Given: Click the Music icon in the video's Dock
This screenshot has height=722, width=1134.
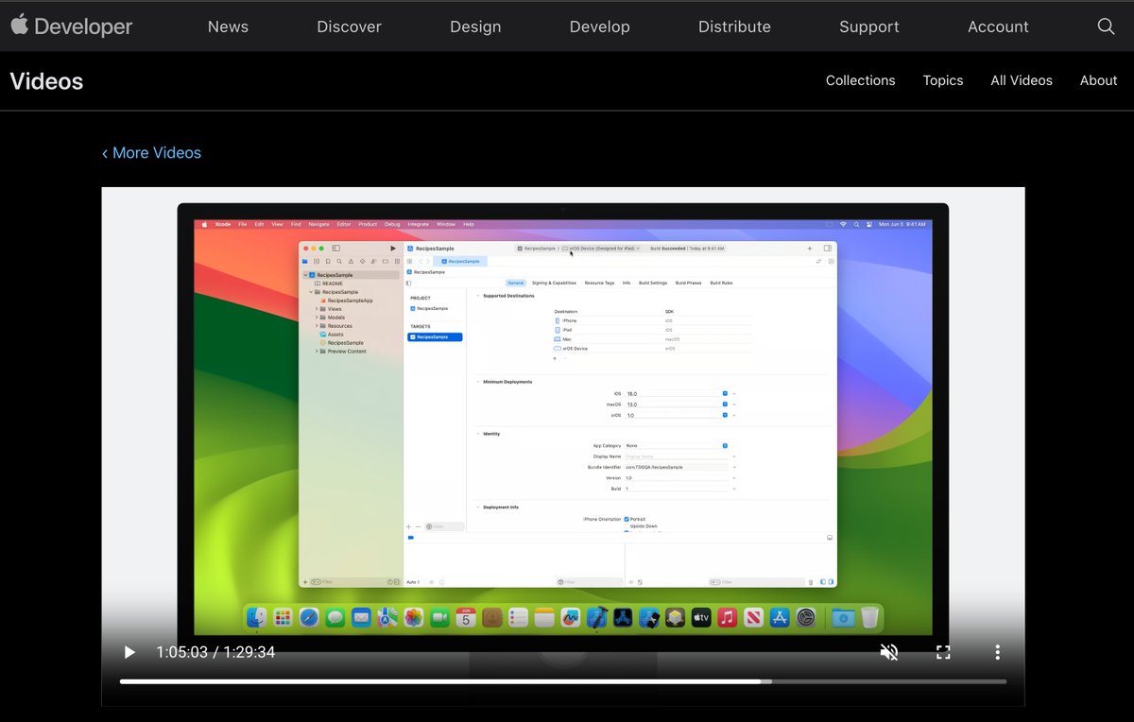Looking at the screenshot, I should tap(727, 617).
